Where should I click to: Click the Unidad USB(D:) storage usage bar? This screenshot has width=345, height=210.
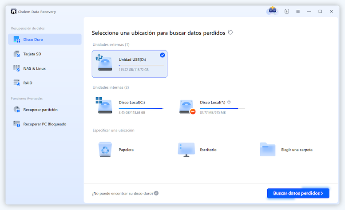[x=140, y=65]
